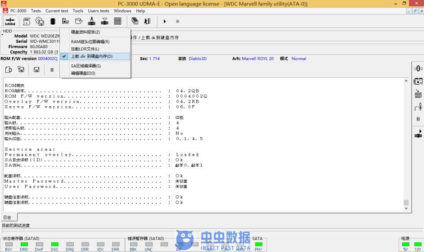Viewport: 424px width, 252px height.
Task: Open the drive info scroll icon
Action: [x=27, y=21]
